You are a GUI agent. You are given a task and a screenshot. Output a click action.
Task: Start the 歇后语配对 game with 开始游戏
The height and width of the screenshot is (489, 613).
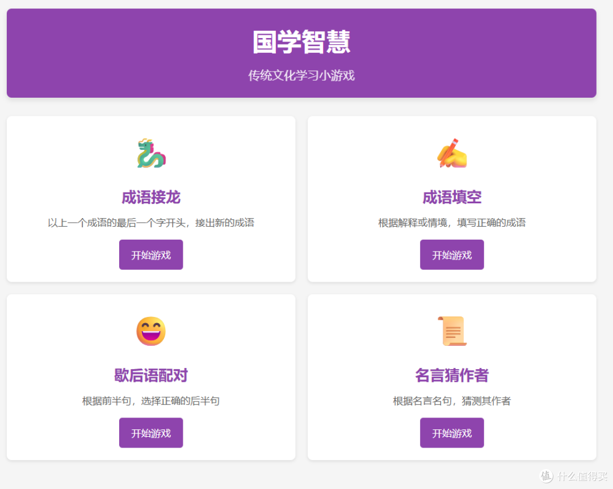(151, 433)
